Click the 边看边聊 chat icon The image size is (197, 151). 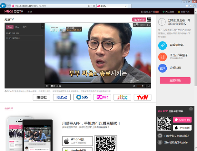163,68
